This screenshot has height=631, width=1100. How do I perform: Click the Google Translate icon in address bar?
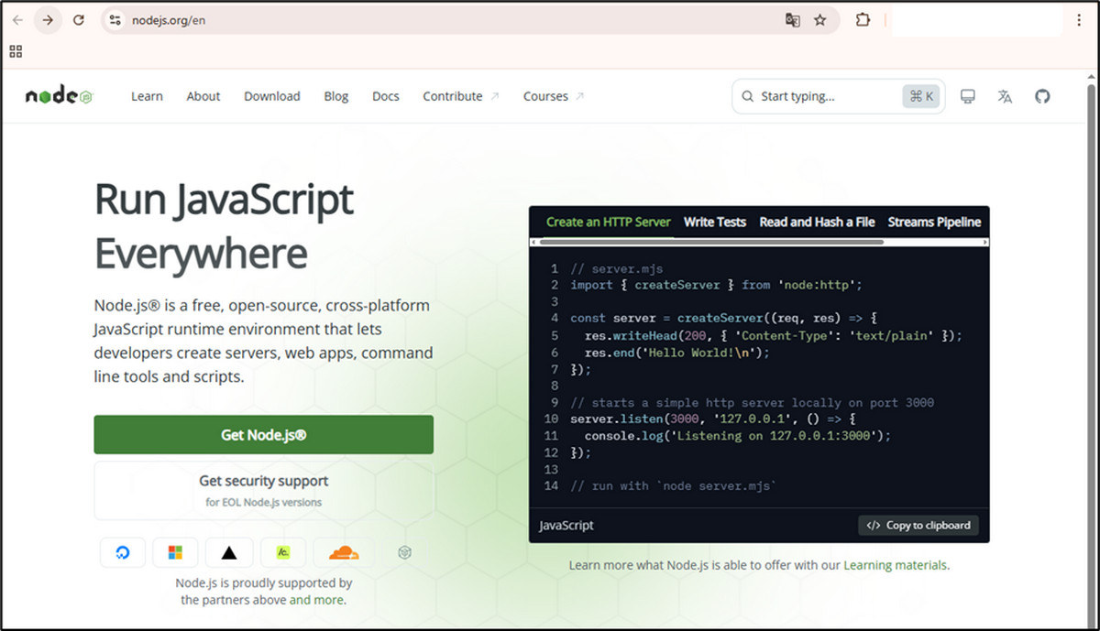[x=792, y=19]
